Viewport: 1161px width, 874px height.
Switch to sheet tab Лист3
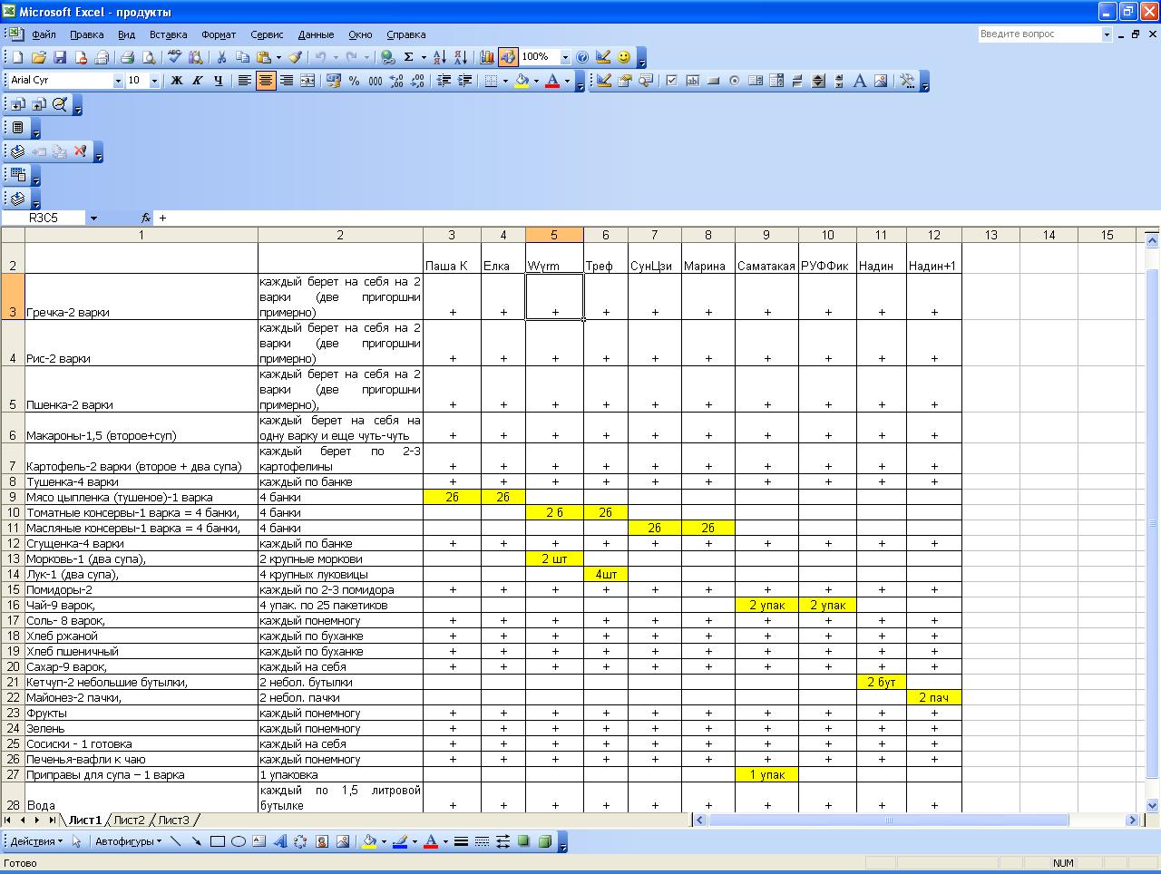tap(173, 820)
